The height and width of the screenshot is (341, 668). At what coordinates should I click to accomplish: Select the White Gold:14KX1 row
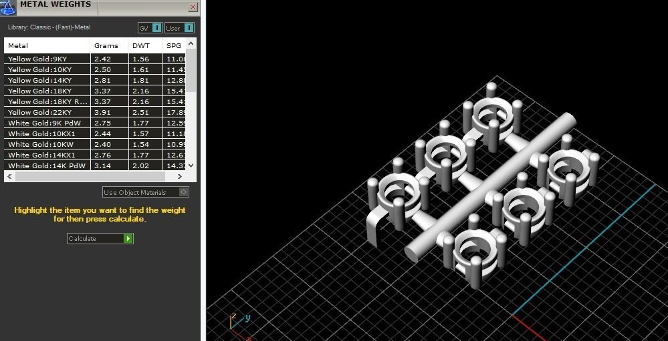click(96, 155)
